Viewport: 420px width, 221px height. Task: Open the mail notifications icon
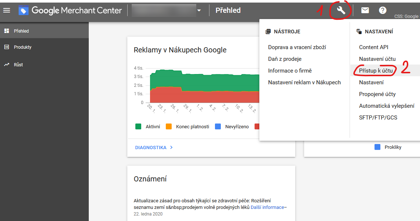click(365, 10)
